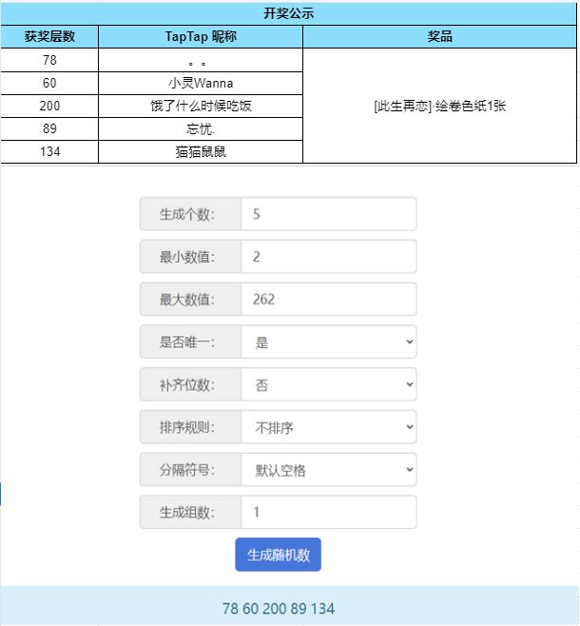
Task: Click the TapTap 昵称 column header
Action: click(x=201, y=37)
